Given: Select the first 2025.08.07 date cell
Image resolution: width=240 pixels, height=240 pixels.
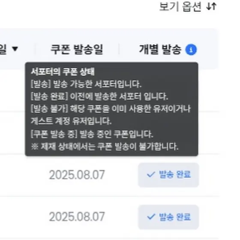Looking at the screenshot, I should pyautogui.click(x=77, y=175).
